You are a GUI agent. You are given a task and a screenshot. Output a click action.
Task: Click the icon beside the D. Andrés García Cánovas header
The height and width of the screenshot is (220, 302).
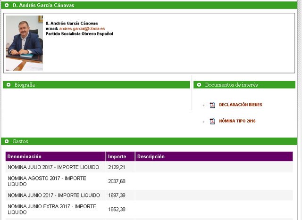[7, 5]
